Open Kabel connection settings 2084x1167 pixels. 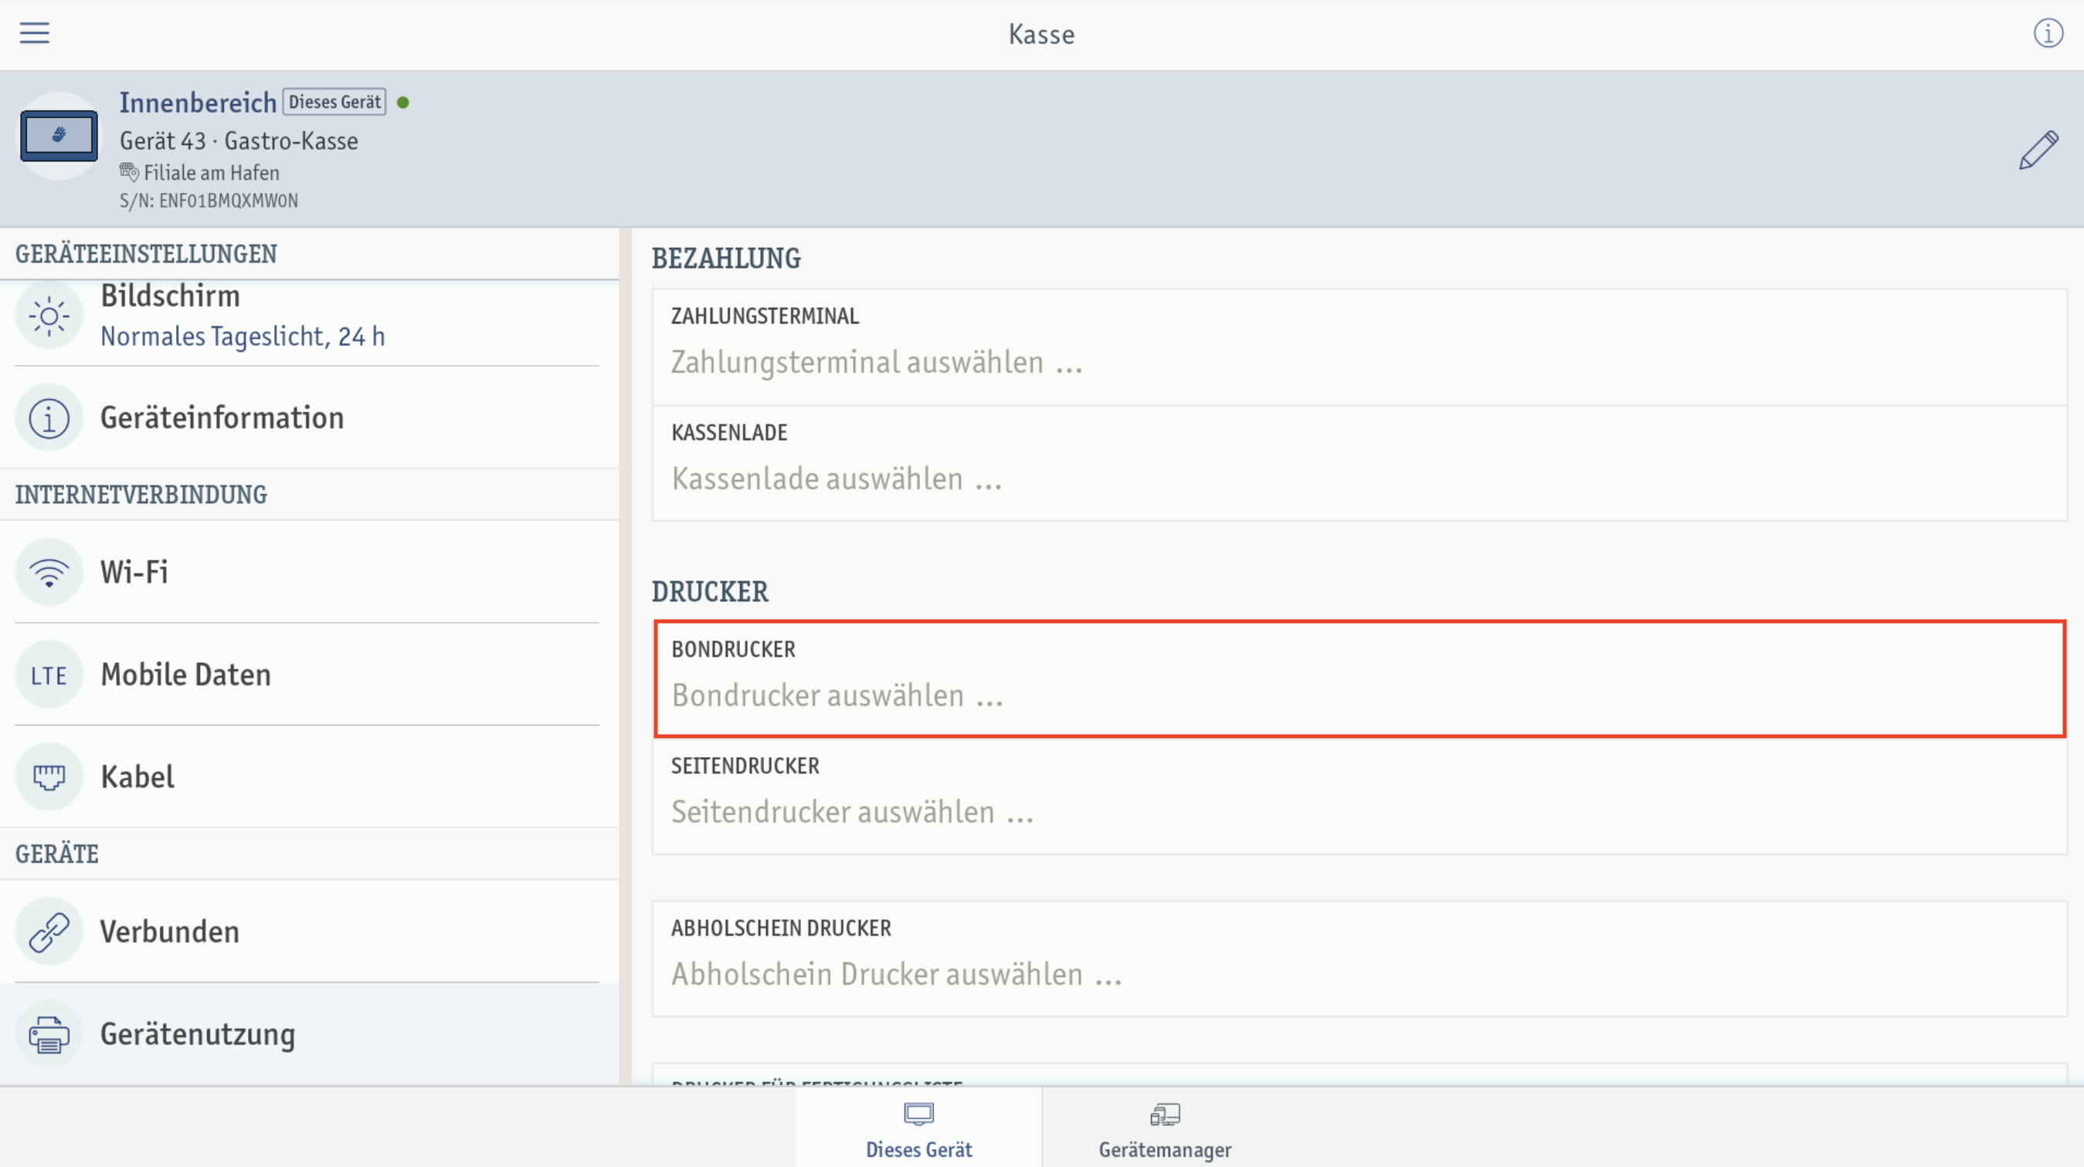click(307, 776)
